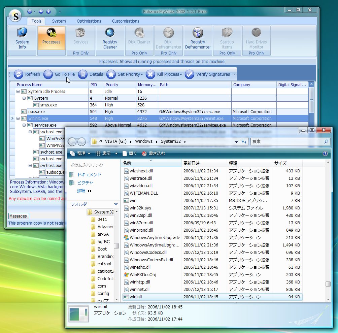Click the EnhanceMyVista S logo button
The height and width of the screenshot is (333, 338).
tap(15, 16)
